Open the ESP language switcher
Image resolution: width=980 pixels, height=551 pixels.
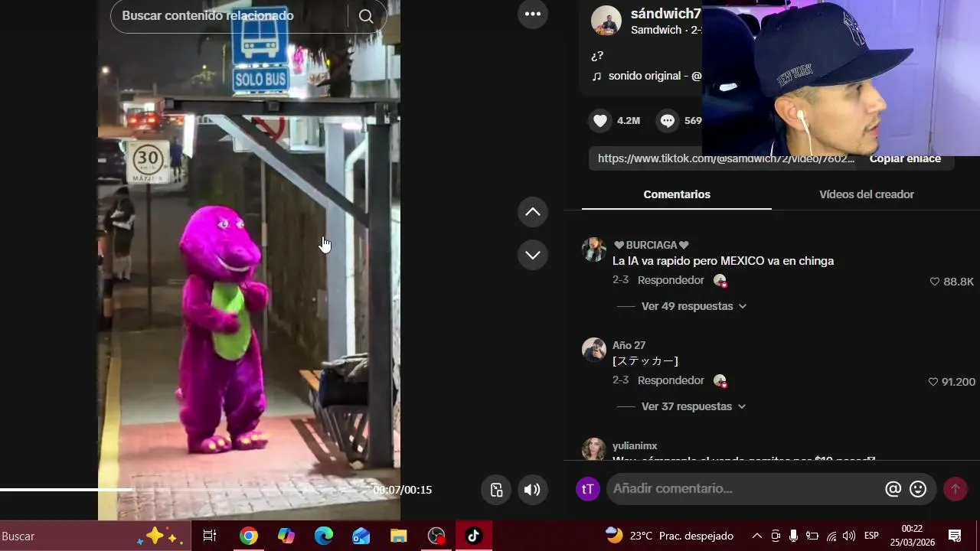point(871,536)
